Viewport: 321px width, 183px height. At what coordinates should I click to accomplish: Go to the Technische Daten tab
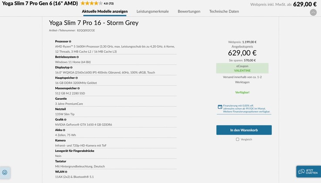224,11
